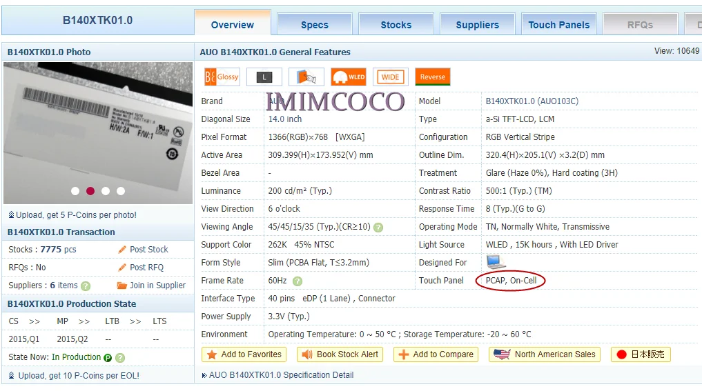Select the third photo carousel dot

pos(106,191)
